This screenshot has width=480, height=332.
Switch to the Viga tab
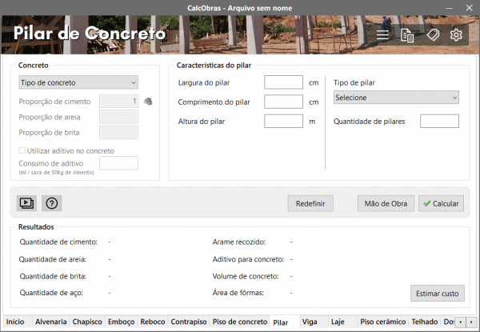[x=310, y=322]
